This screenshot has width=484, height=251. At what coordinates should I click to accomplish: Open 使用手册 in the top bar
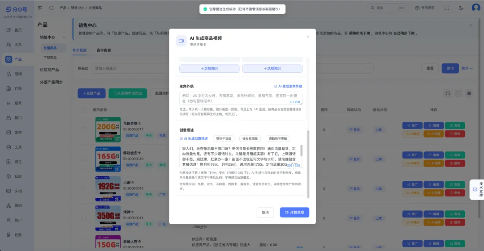(x=425, y=8)
